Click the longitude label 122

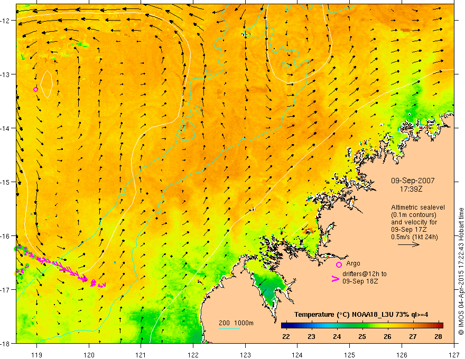pyautogui.click(x=193, y=355)
